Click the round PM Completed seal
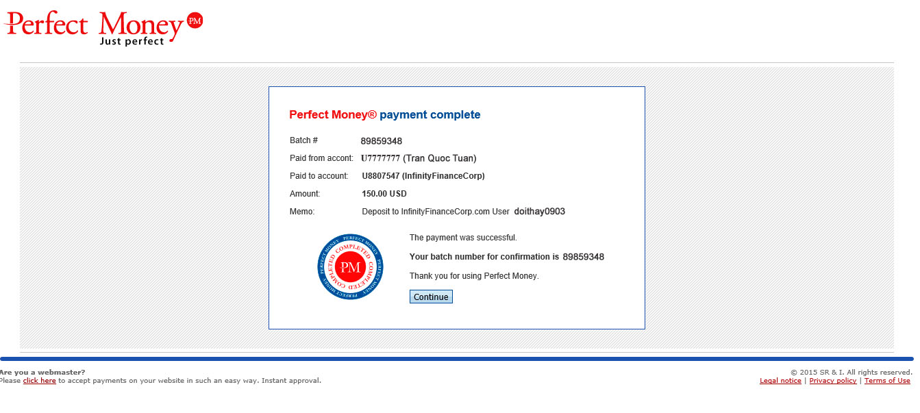 click(x=350, y=266)
